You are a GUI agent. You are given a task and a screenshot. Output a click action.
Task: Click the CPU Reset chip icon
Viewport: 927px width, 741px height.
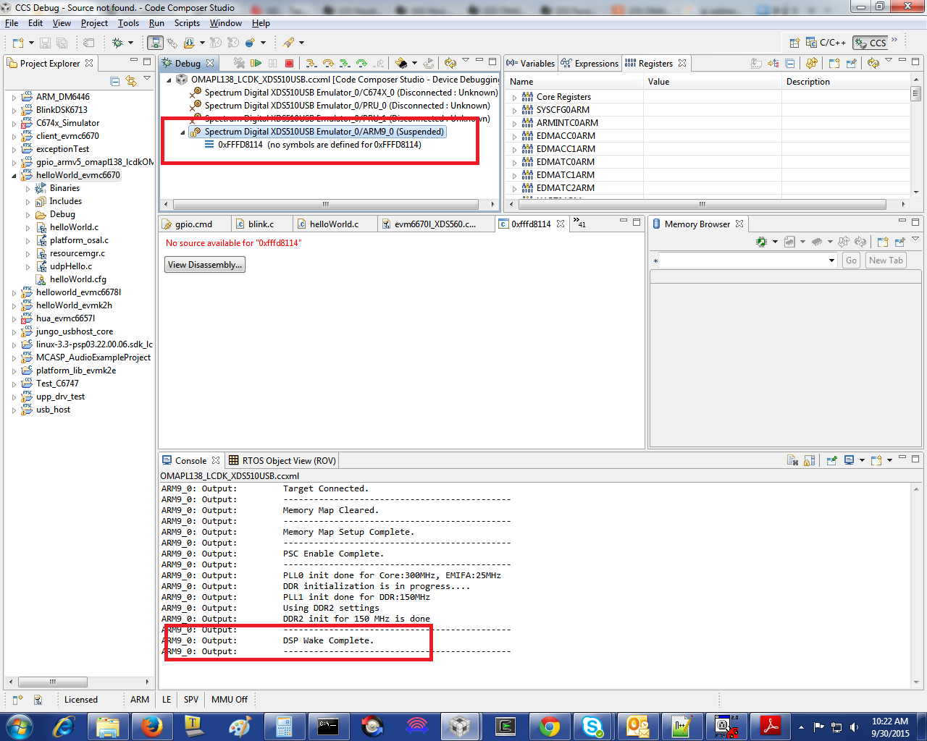pyautogui.click(x=401, y=64)
